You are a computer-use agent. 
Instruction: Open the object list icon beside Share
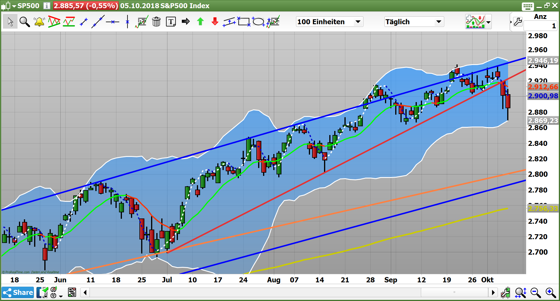pyautogui.click(x=72, y=292)
